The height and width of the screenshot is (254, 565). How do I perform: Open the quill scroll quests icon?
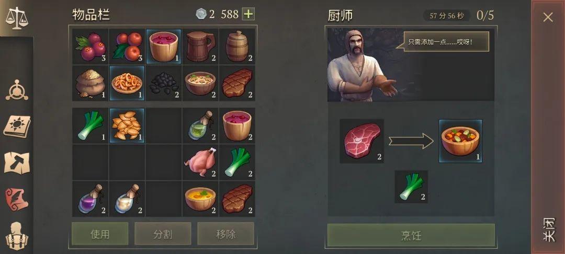[17, 199]
